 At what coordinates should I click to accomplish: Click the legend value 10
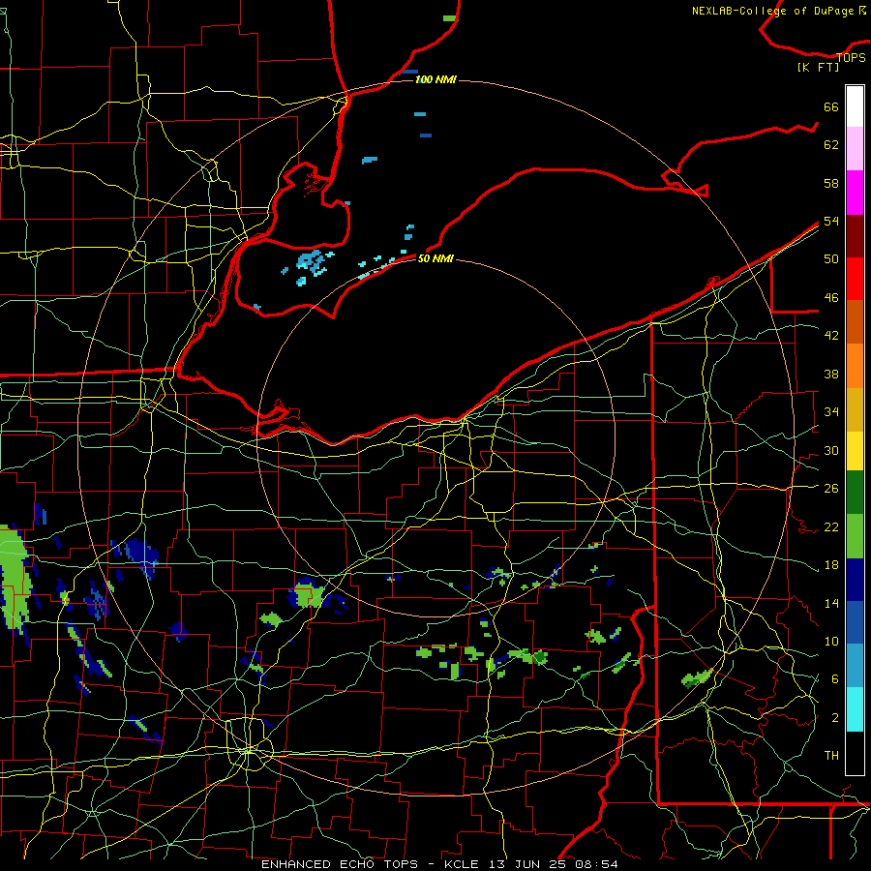pos(831,641)
